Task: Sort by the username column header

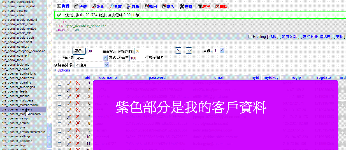Action: (108, 78)
